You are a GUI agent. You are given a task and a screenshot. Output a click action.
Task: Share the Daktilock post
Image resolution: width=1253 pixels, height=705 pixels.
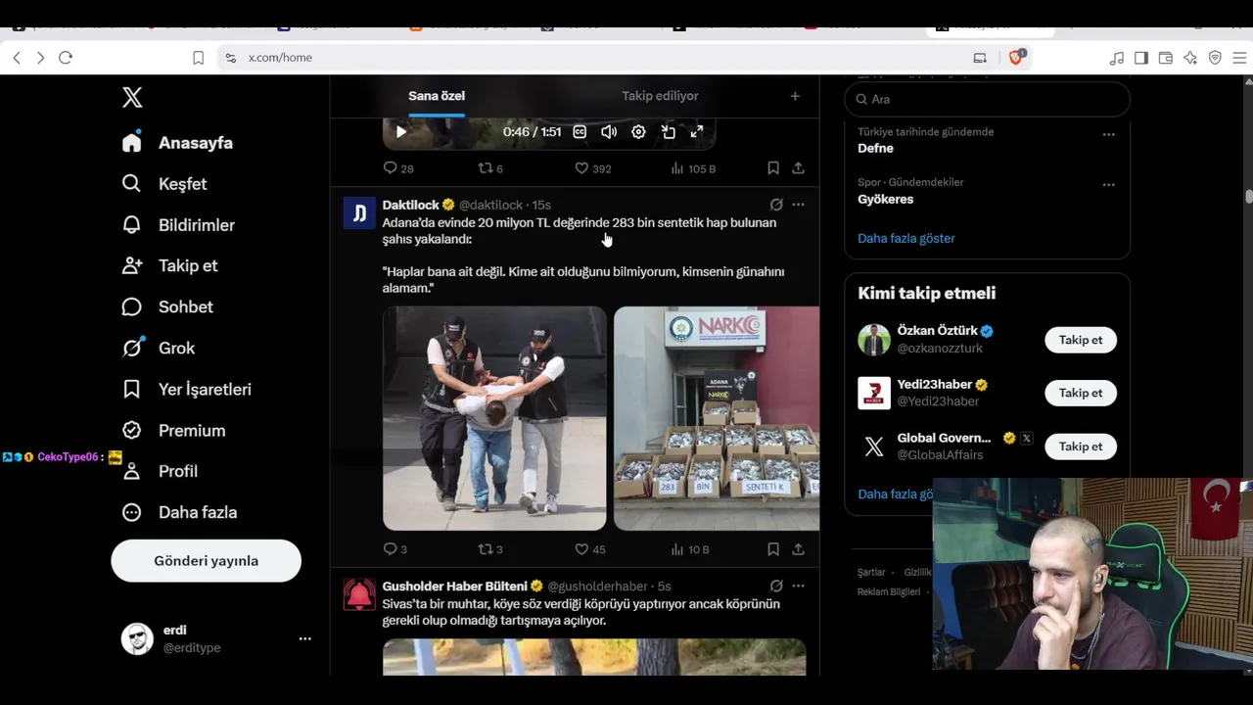pyautogui.click(x=799, y=549)
